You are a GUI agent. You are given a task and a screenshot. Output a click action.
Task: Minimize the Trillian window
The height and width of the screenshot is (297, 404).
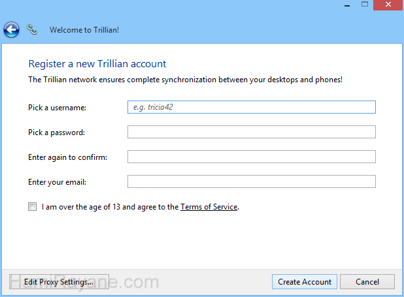[347, 5]
